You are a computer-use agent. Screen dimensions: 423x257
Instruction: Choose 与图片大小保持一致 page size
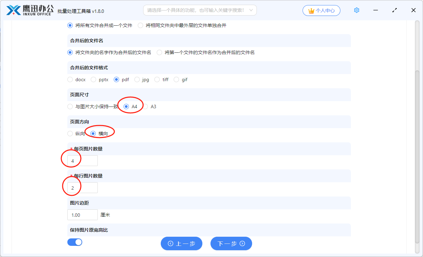[93, 107]
